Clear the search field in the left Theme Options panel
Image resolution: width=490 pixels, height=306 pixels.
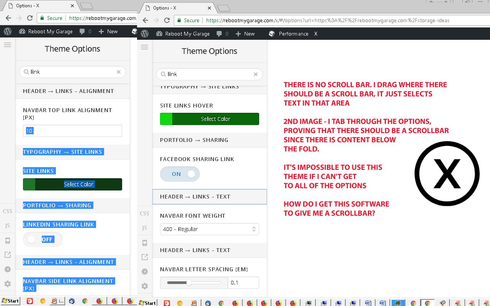click(119, 72)
